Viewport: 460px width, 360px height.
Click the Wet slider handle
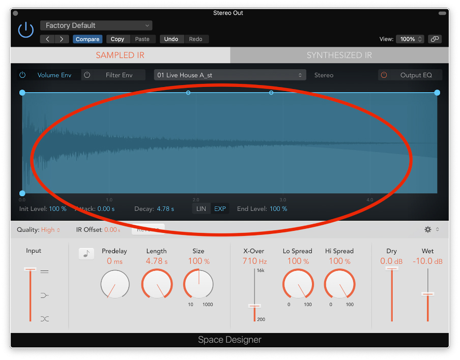pyautogui.click(x=428, y=294)
